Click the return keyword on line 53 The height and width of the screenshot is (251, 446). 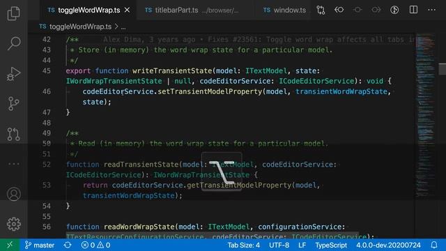95,185
